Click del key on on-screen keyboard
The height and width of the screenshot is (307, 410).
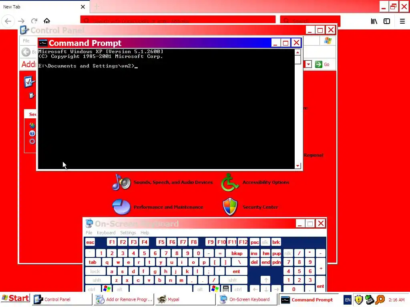click(254, 262)
